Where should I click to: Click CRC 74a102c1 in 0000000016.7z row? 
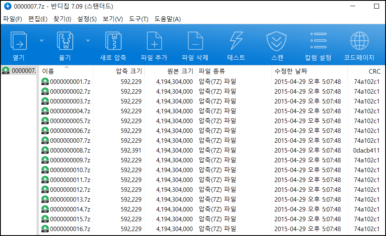coord(367,229)
